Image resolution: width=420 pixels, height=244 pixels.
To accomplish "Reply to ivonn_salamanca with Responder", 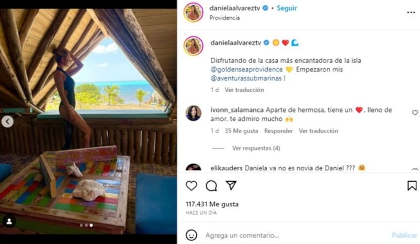I will pos(278,131).
